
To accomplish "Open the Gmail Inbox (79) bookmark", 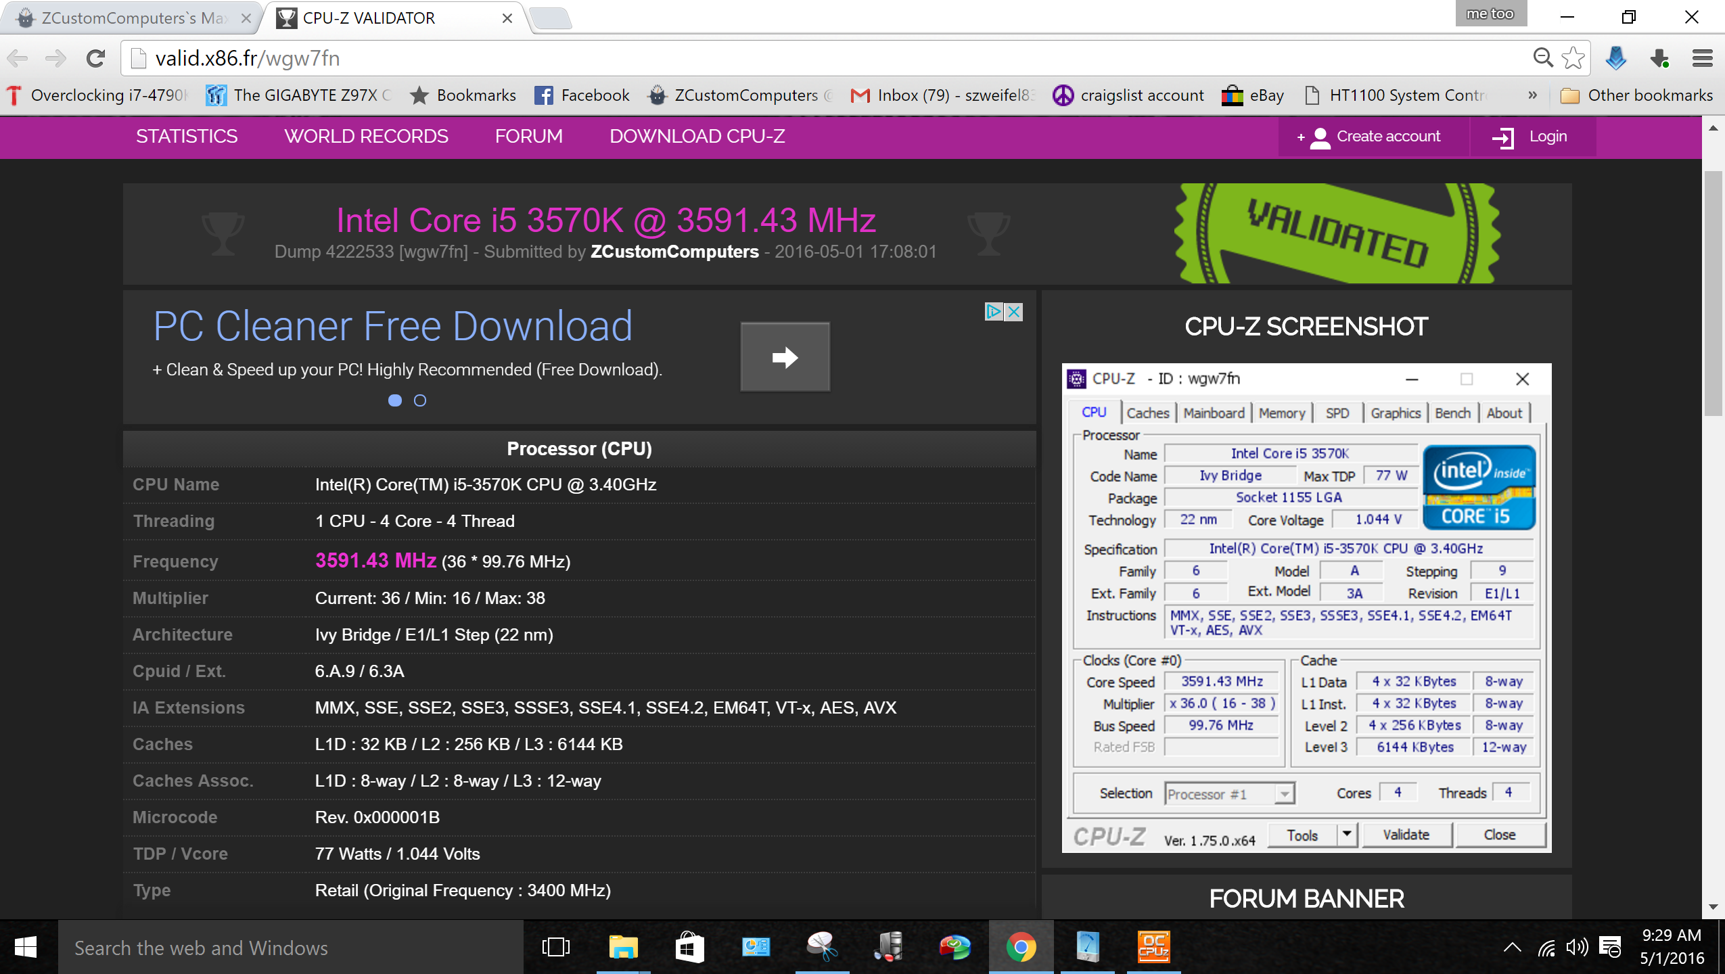I will point(943,95).
